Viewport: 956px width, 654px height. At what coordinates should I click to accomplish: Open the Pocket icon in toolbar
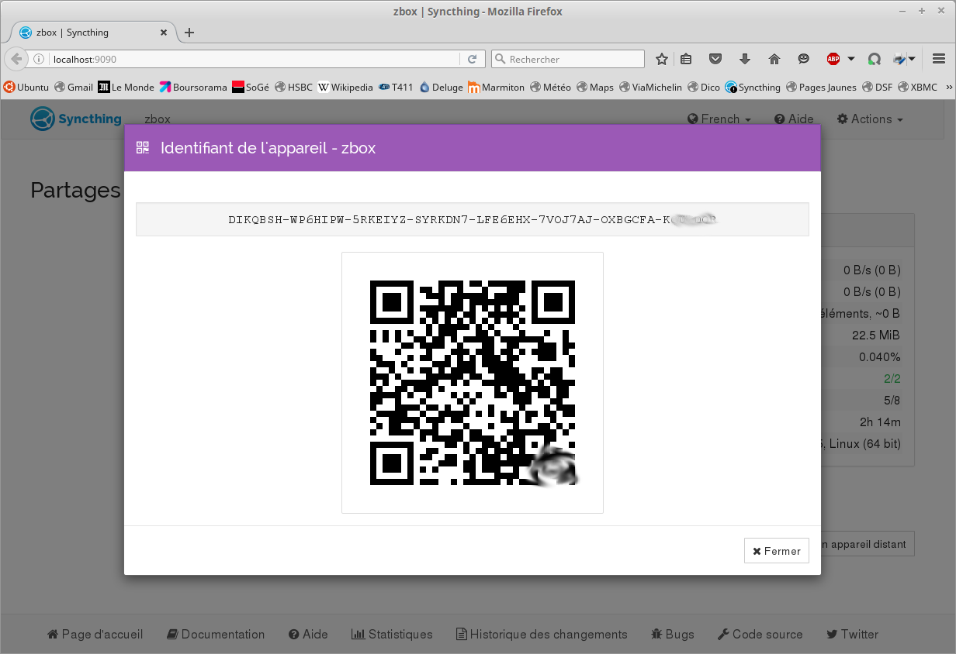coord(716,59)
